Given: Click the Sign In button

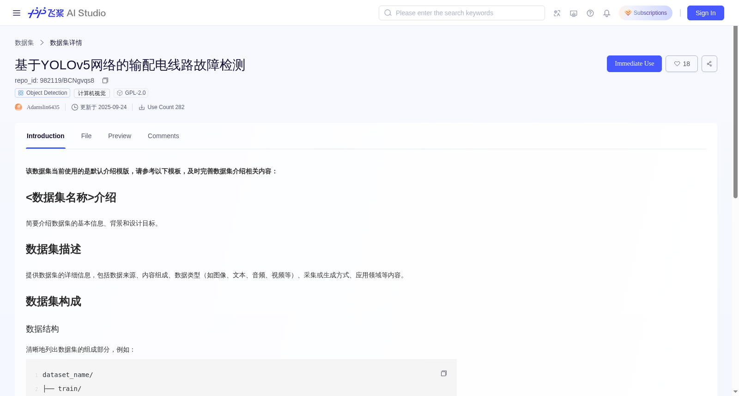Looking at the screenshot, I should pos(706,13).
